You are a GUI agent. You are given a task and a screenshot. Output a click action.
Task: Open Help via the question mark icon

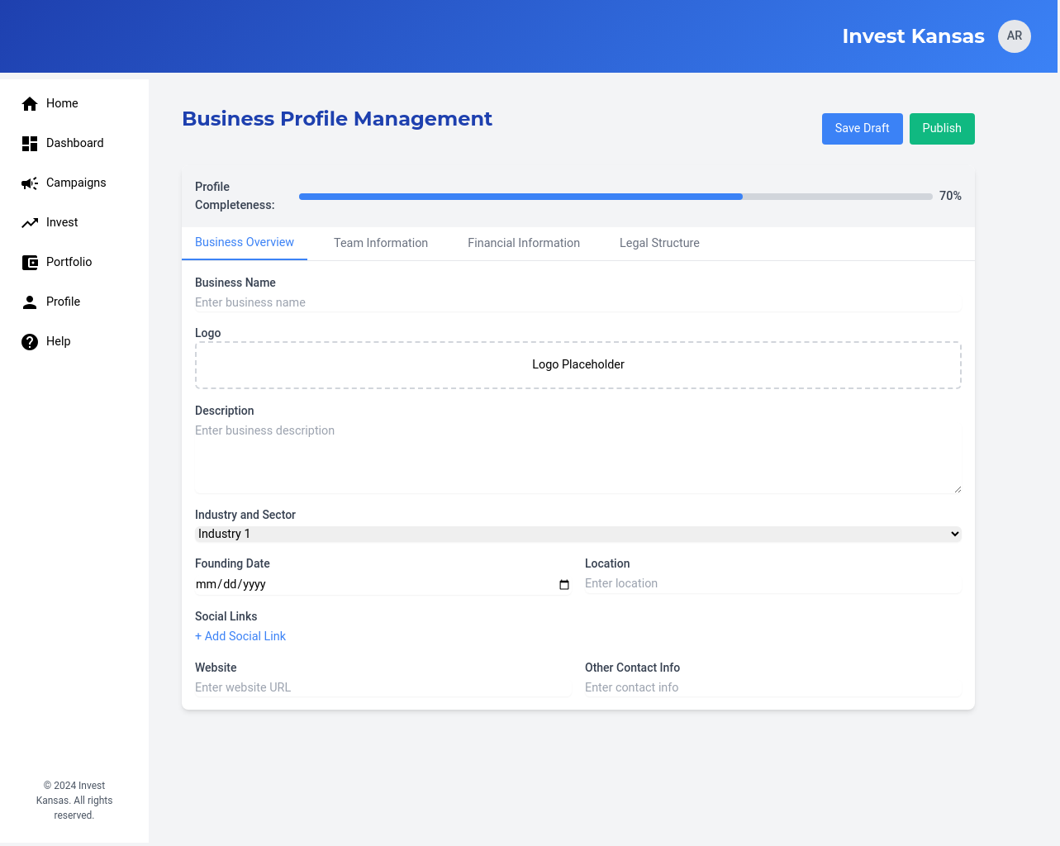pyautogui.click(x=30, y=342)
